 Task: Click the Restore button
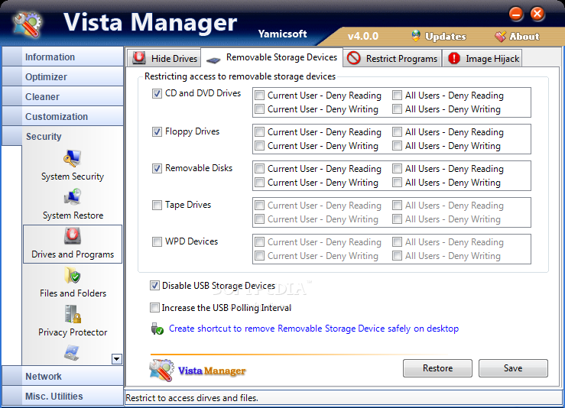point(437,368)
